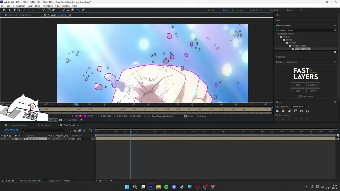Open the Effect menu
Viewport: 340px width, 191px height.
(x=38, y=6)
